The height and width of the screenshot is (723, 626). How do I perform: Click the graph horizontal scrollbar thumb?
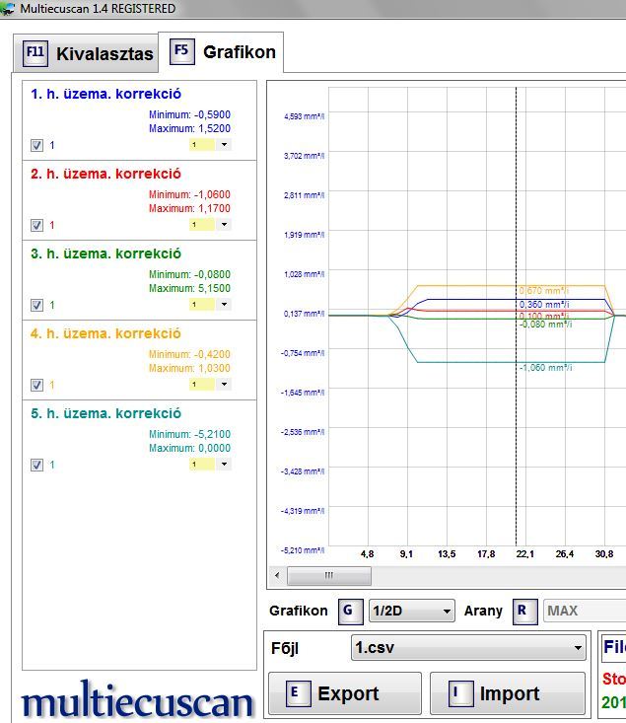tap(328, 575)
